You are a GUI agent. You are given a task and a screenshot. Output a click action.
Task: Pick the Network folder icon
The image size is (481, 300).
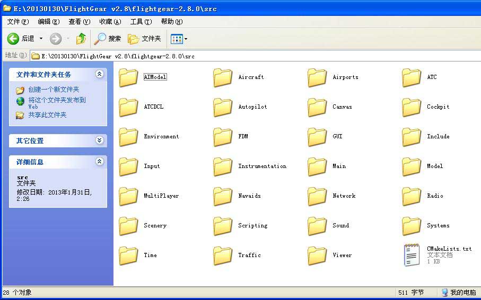pos(317,196)
